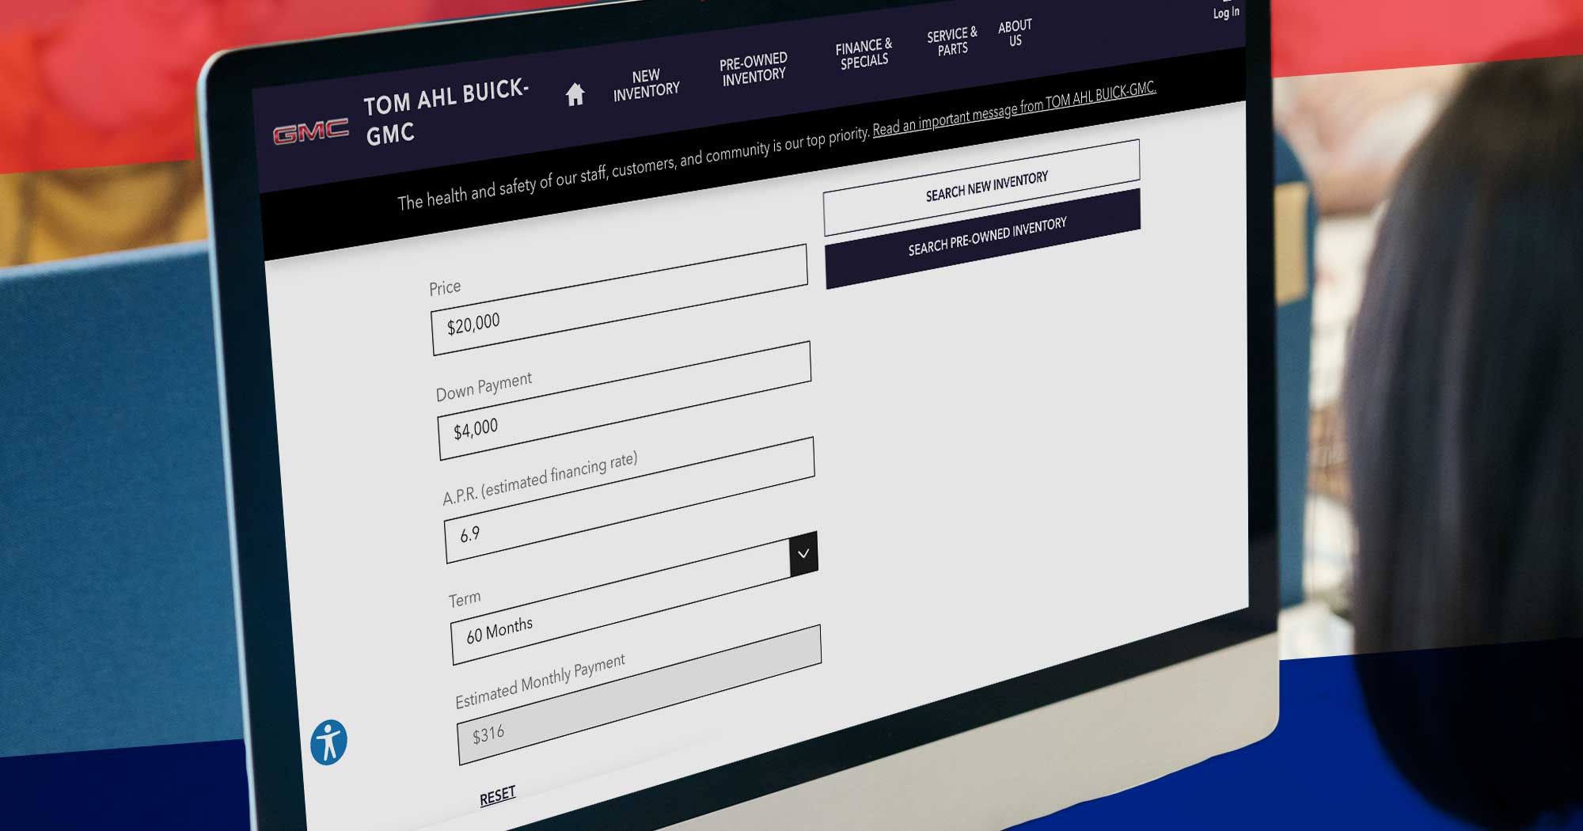
Task: Click the home icon in navigation bar
Action: (575, 95)
